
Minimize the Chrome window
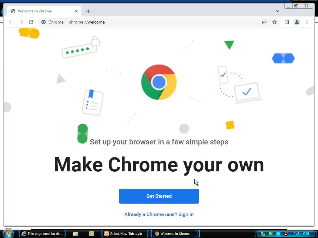288,6
